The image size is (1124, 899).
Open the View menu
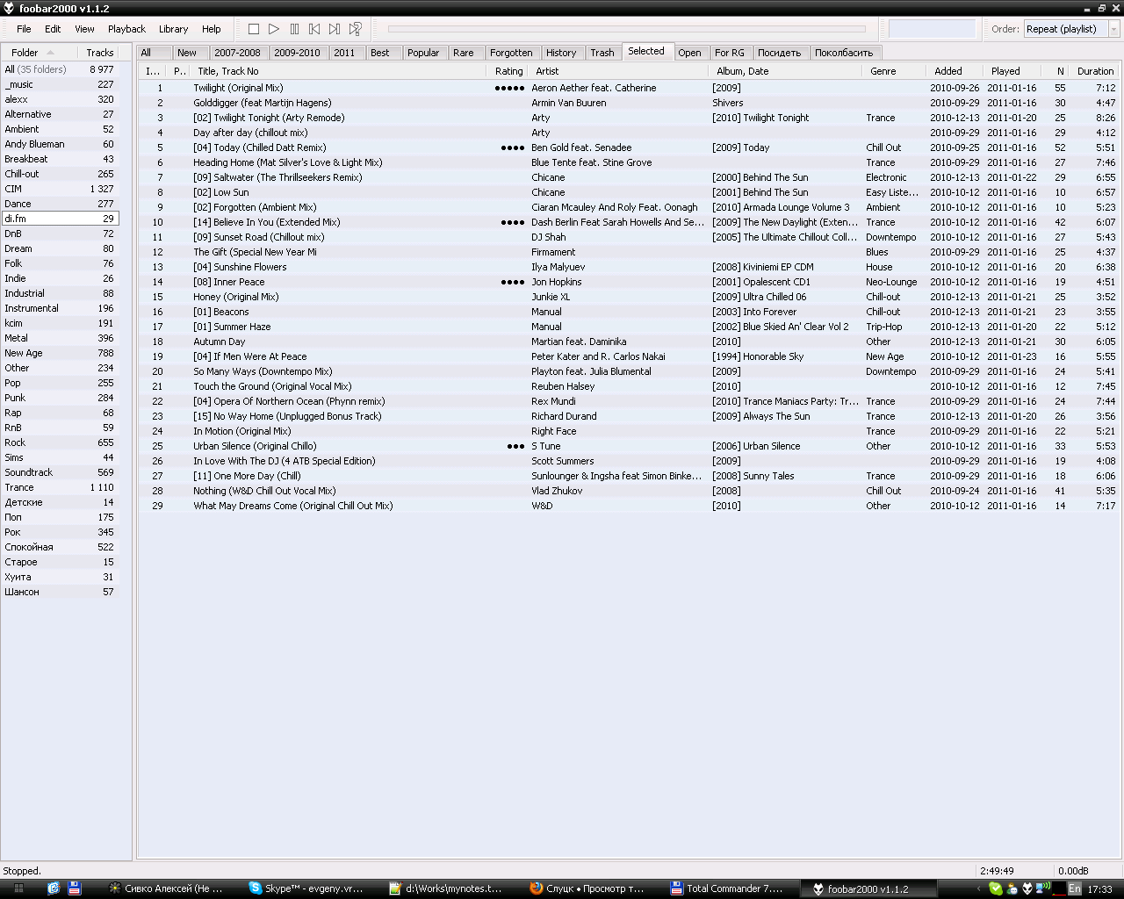click(84, 29)
